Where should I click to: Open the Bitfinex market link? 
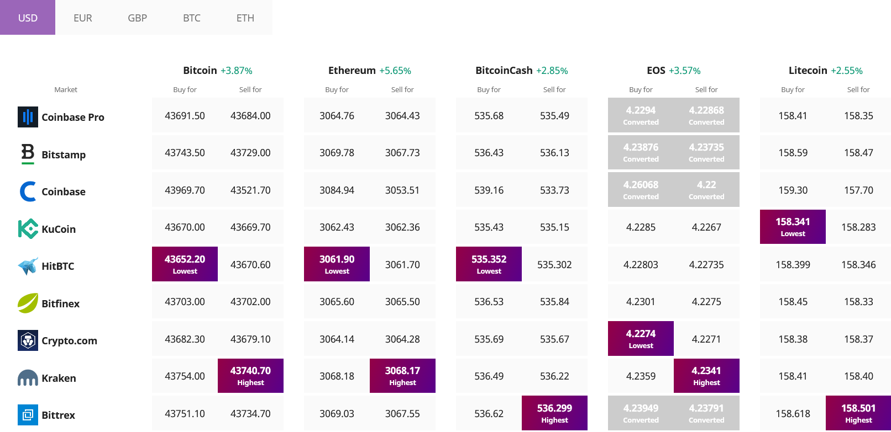coord(61,303)
